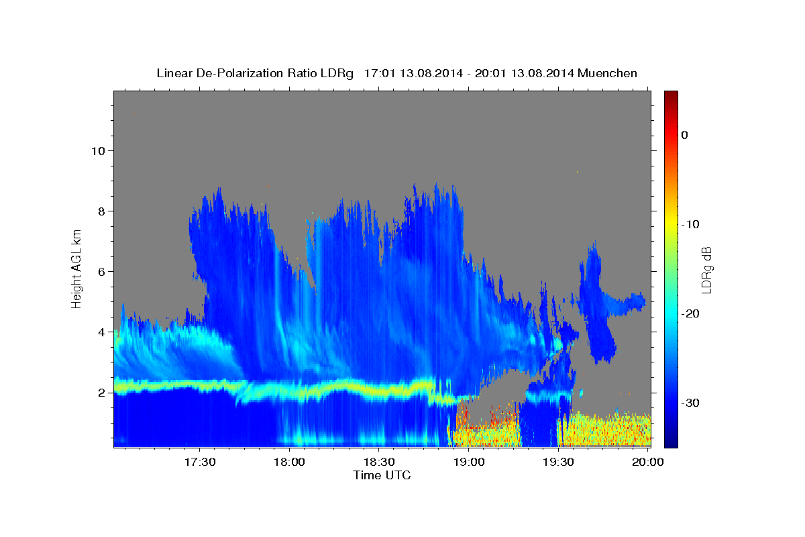The width and height of the screenshot is (805, 537).
Task: Click the colorbar label '0'
Action: click(x=685, y=135)
